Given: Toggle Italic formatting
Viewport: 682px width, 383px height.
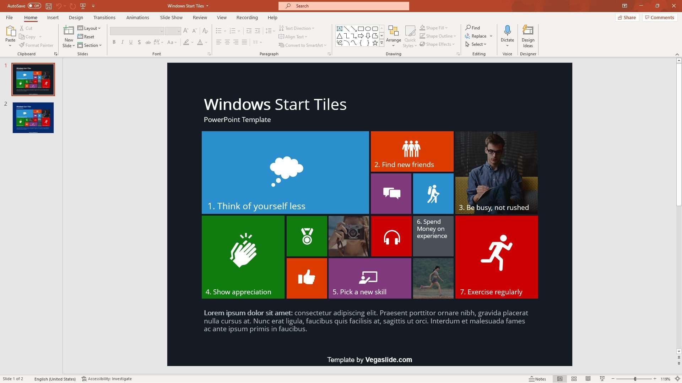Looking at the screenshot, I should [122, 42].
